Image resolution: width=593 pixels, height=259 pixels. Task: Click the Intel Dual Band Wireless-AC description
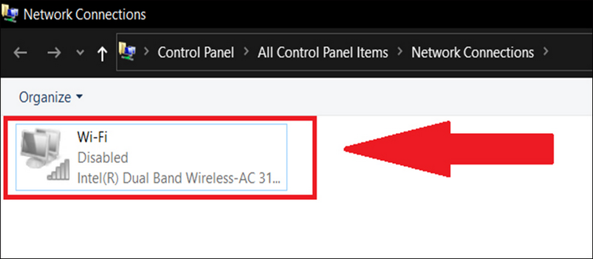point(179,178)
